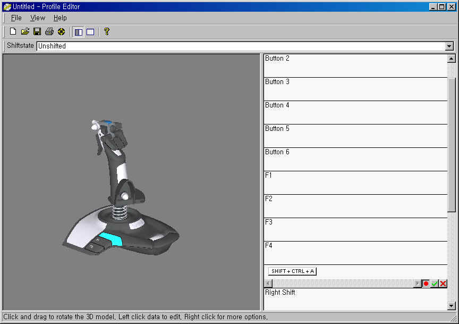
Task: Cancel keystroke with the red X icon
Action: (x=443, y=284)
